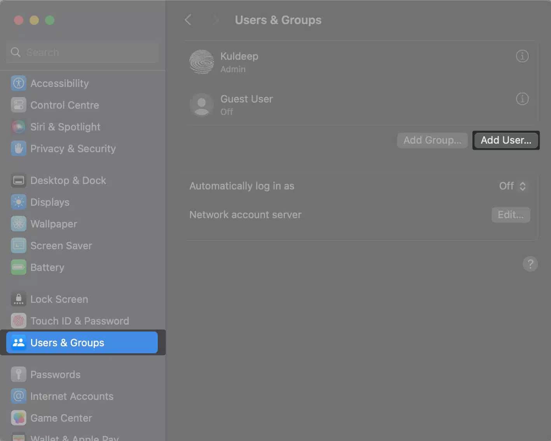Image resolution: width=551 pixels, height=441 pixels.
Task: Open Privacy & Security hand icon
Action: point(19,148)
